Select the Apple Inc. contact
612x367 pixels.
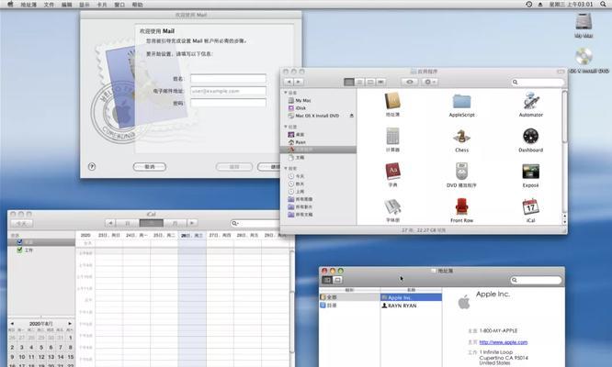tap(411, 297)
